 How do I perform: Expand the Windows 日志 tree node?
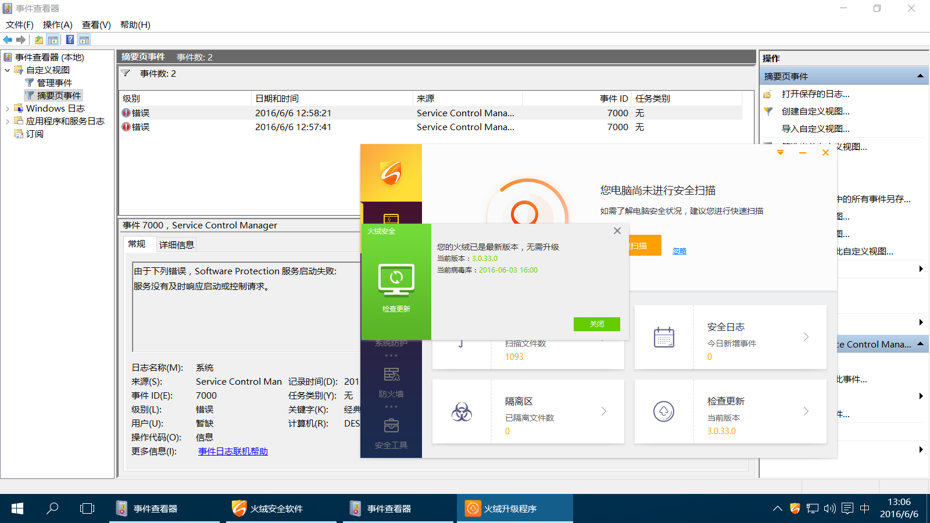point(7,109)
